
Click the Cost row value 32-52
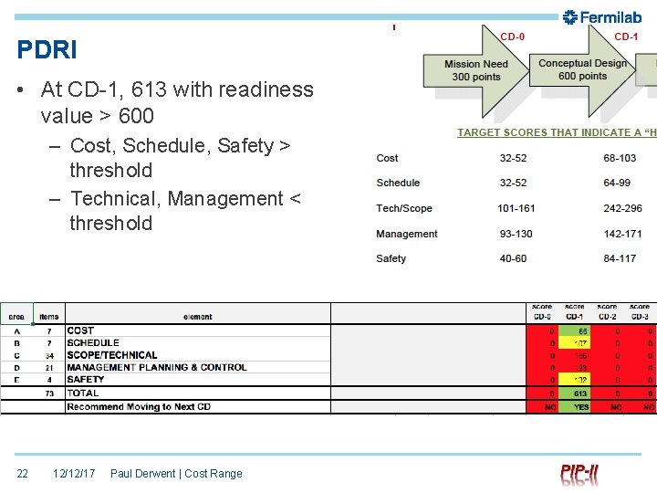point(513,158)
